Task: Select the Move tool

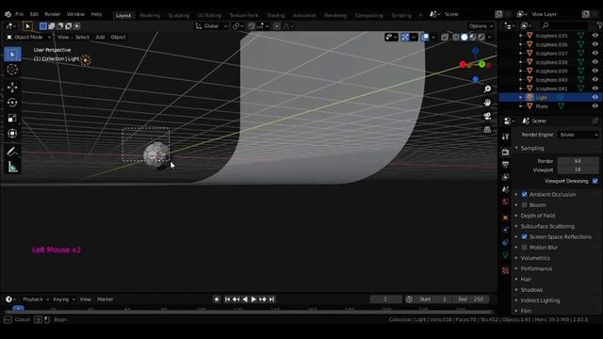Action: [12, 88]
